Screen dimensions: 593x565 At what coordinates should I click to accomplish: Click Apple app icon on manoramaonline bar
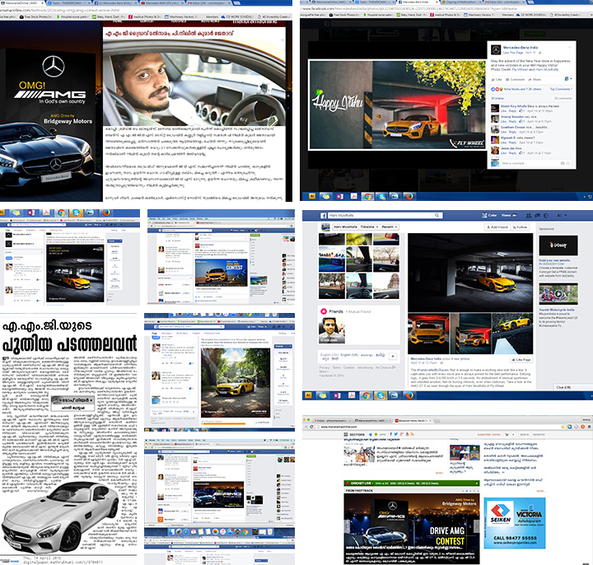pos(371,435)
